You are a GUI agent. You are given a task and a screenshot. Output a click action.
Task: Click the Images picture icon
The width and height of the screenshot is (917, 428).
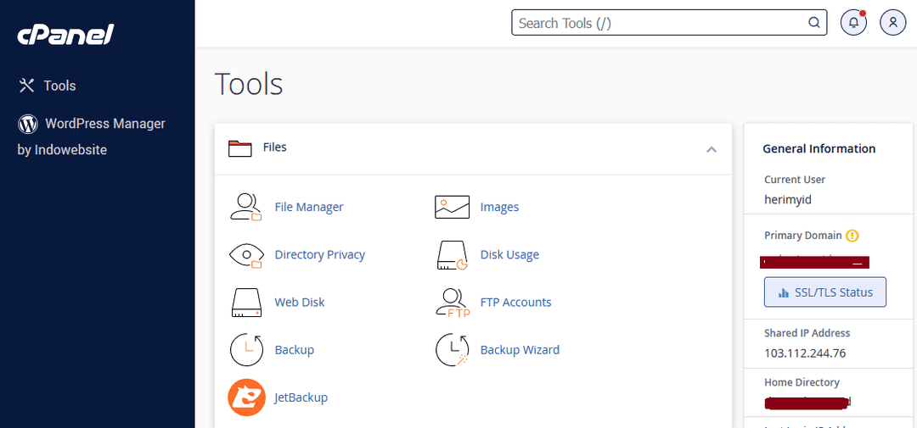(452, 207)
